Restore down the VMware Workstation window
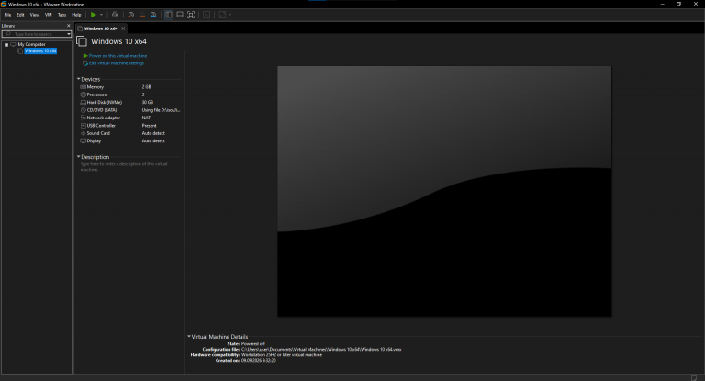The height and width of the screenshot is (381, 705). point(679,4)
